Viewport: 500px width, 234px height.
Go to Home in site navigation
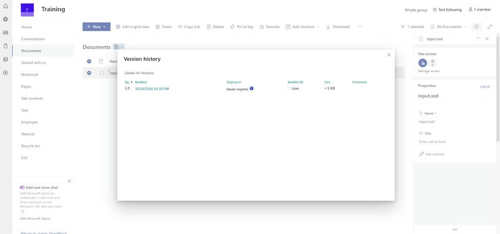tap(26, 27)
